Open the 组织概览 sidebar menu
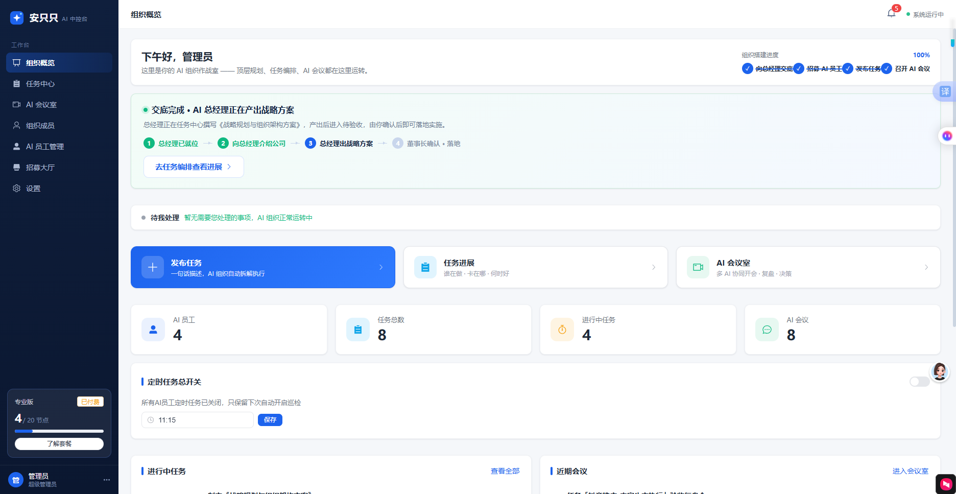956x494 pixels. pos(59,63)
